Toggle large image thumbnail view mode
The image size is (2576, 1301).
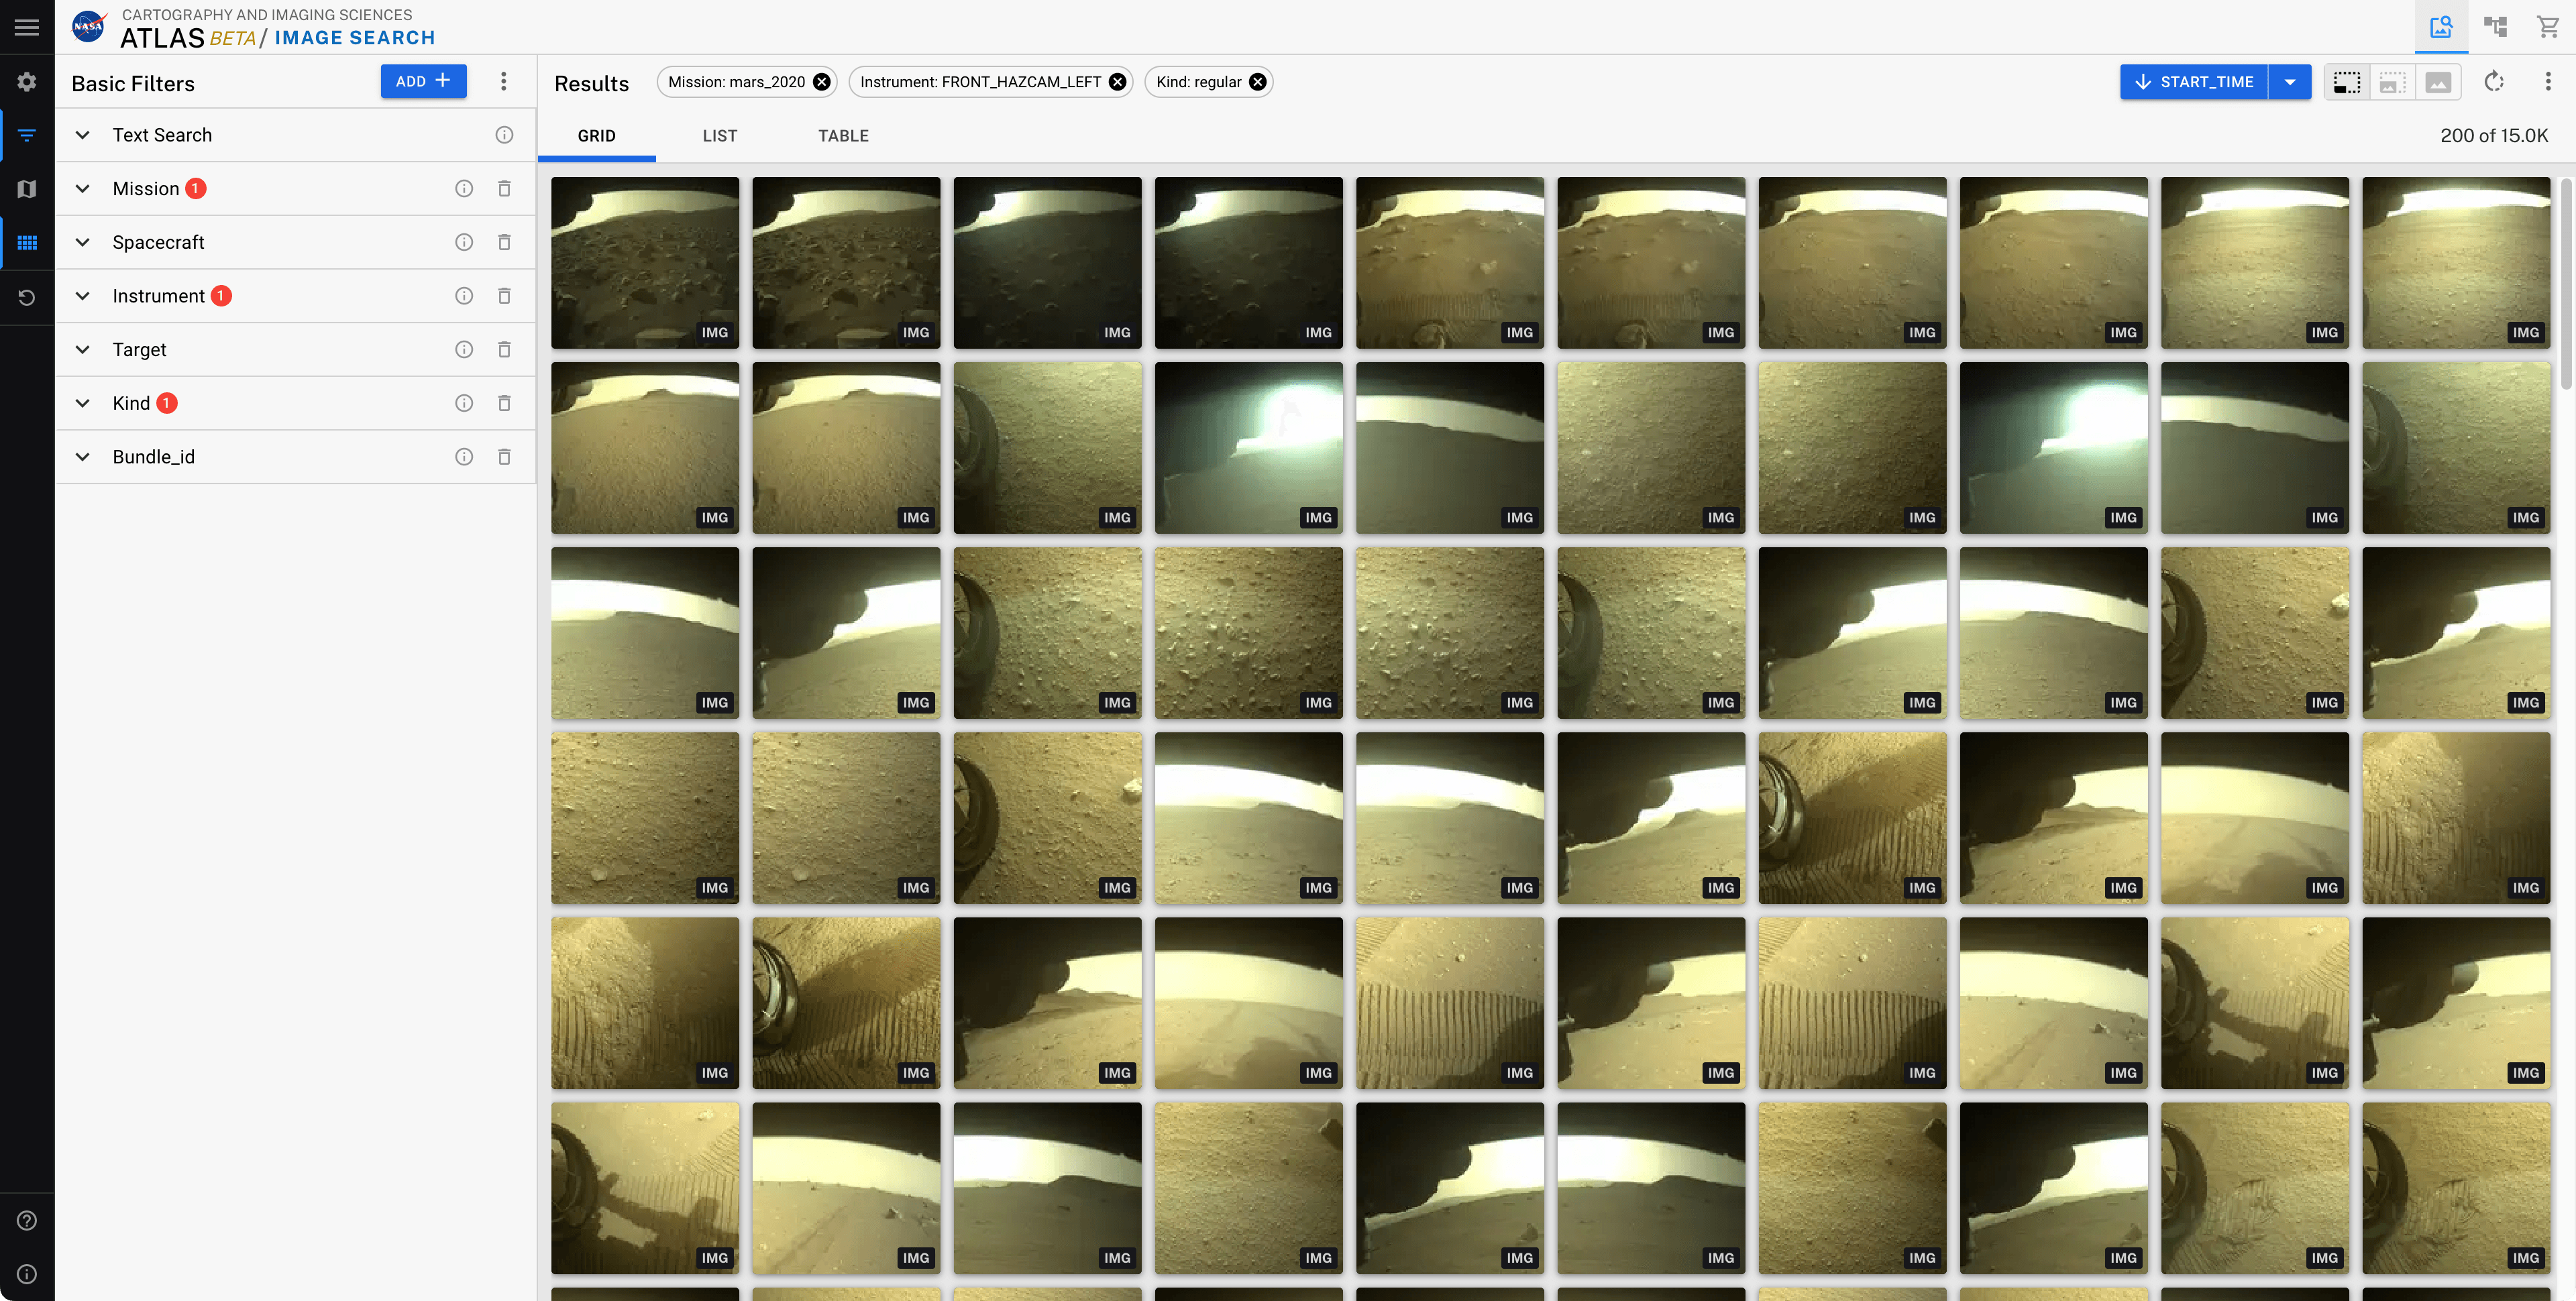[x=2438, y=82]
